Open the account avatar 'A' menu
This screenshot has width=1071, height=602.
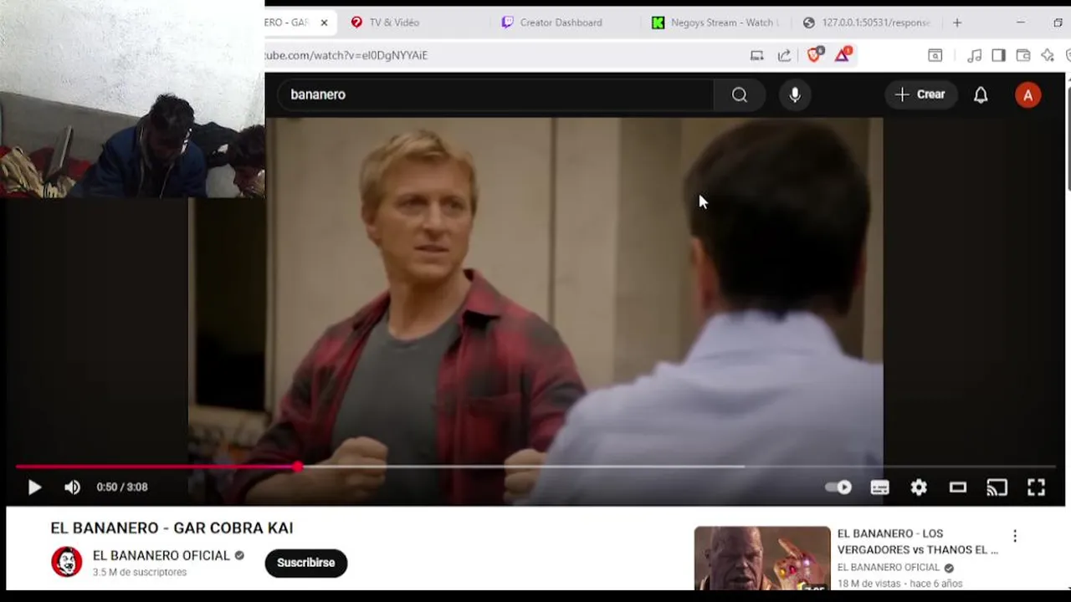click(1027, 94)
